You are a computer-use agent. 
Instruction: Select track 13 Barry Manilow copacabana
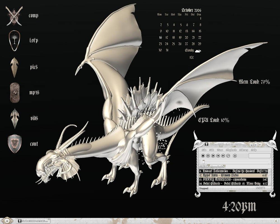tap(234, 179)
